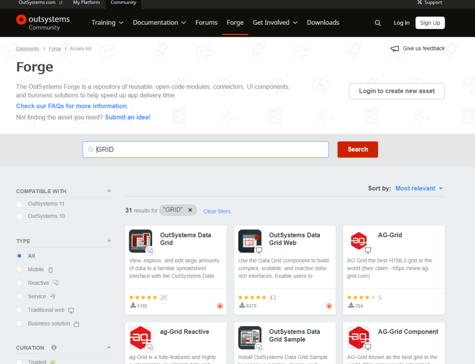Click the header search magnifier icon
Screen dimensions: 475x364
click(377, 23)
